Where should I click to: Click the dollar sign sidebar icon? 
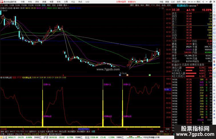[x=214, y=61]
